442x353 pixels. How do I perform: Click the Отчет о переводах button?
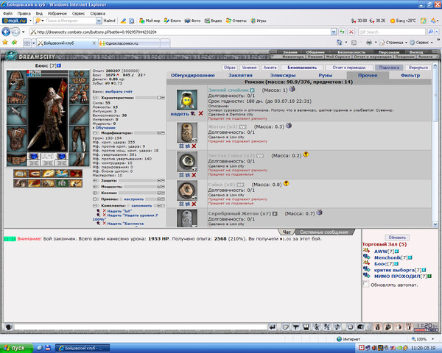tap(348, 68)
